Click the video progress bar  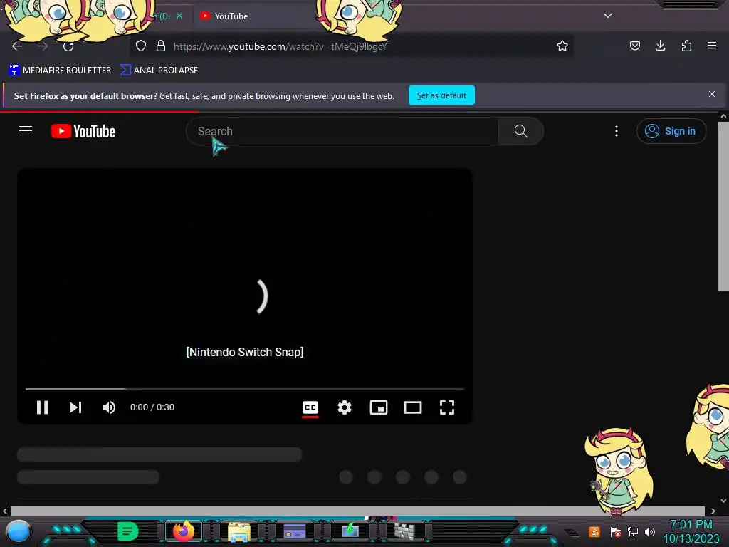point(245,389)
